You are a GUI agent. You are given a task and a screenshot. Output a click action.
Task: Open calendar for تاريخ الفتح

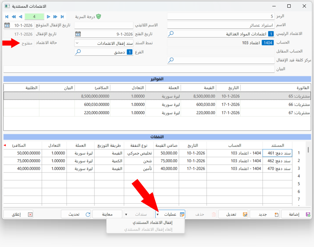coord(78,34)
